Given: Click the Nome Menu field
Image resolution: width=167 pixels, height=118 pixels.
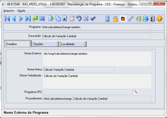Looking at the screenshot, I should tap(79, 70).
